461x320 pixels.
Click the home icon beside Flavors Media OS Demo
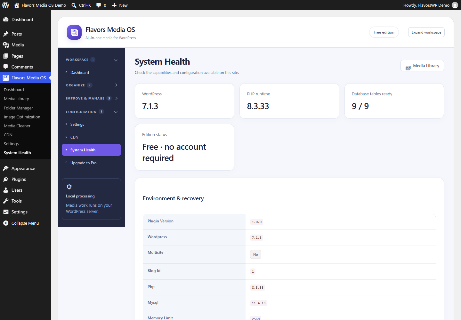point(17,5)
